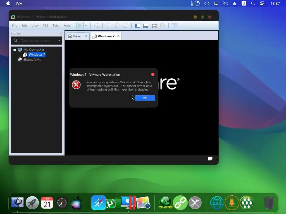Click the message log icon in status bar
The width and height of the screenshot is (286, 214).
click(x=210, y=159)
